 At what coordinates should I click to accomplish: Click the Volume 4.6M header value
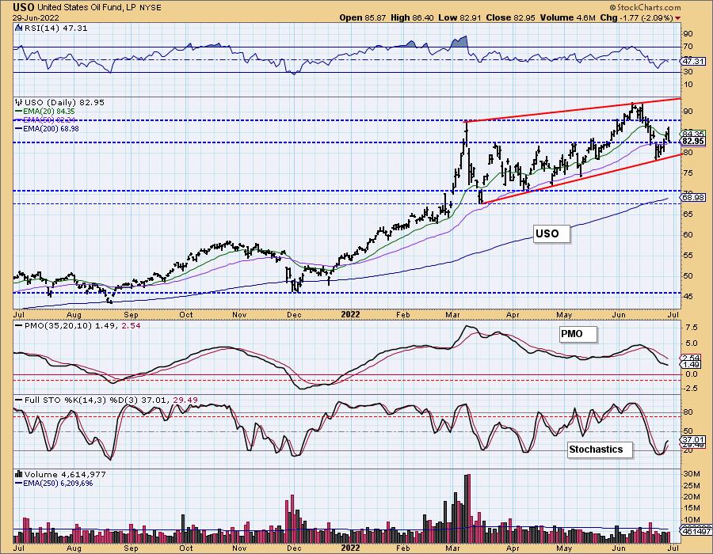click(x=567, y=17)
